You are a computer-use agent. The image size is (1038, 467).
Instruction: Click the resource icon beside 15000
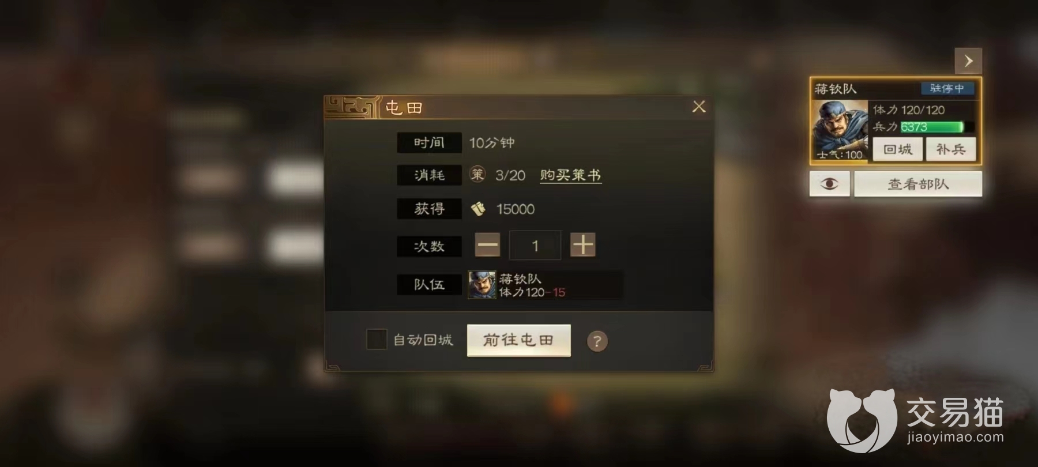point(478,209)
